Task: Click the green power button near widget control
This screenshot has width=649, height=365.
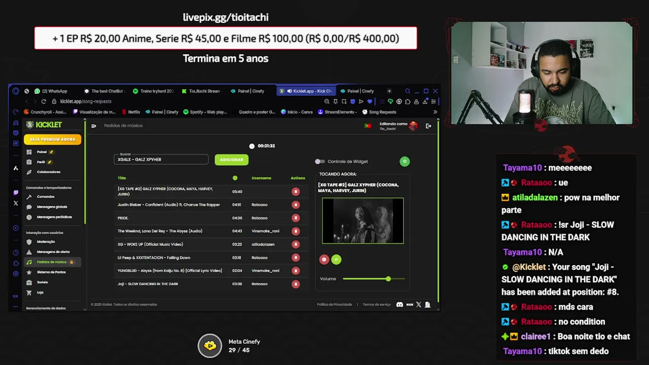Action: (x=405, y=161)
